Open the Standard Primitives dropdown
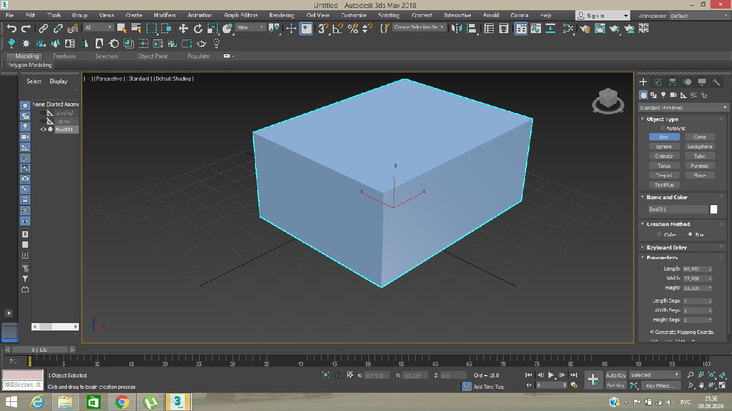732x411 pixels. pos(683,107)
